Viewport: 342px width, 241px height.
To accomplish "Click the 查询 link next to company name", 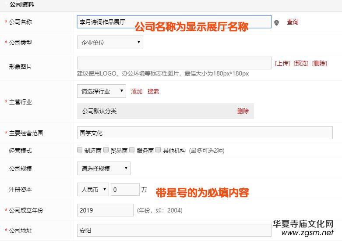I will [x=293, y=22].
